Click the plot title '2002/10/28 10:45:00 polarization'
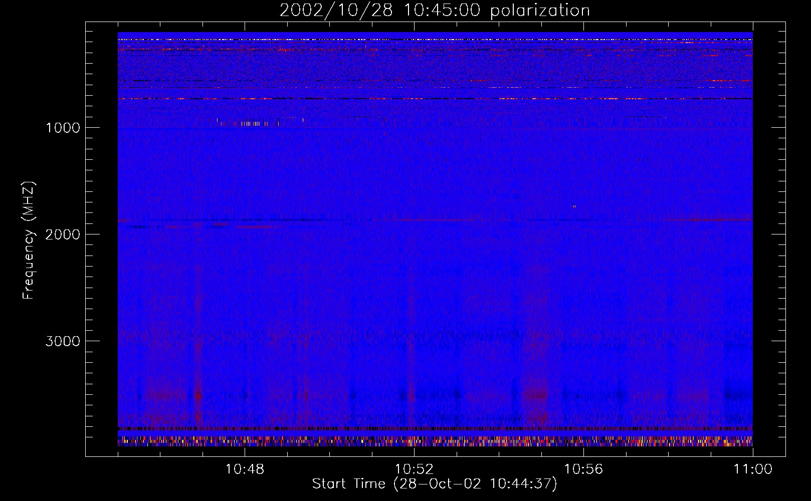 click(435, 10)
